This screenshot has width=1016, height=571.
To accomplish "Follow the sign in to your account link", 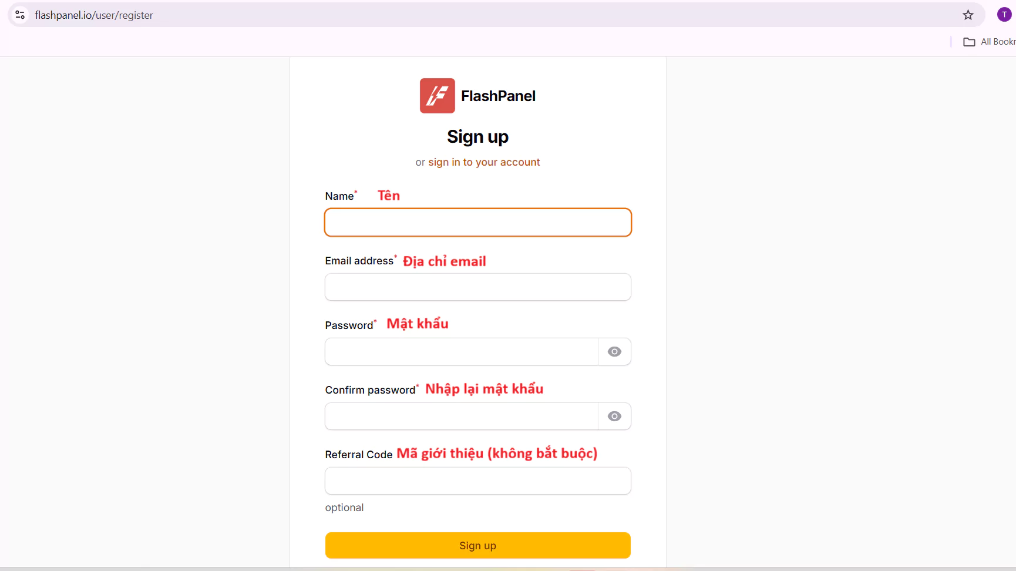I will tap(484, 162).
